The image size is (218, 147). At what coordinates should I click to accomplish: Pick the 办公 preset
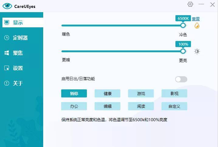coord(74,106)
